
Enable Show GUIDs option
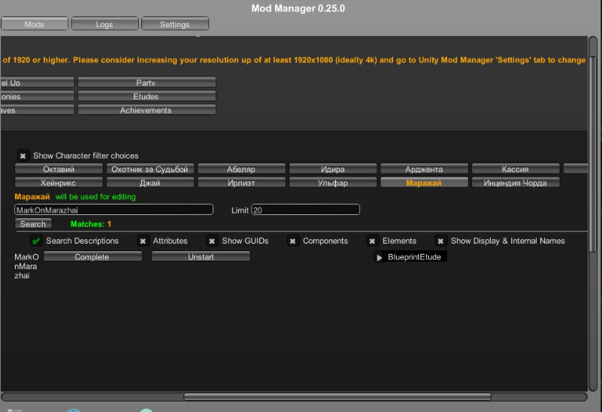212,241
